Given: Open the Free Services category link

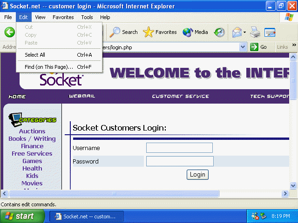Looking at the screenshot, I should (x=32, y=154).
